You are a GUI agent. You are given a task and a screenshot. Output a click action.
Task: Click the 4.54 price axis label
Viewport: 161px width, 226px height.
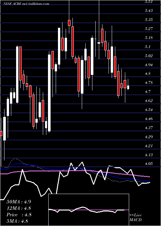tap(149, 110)
